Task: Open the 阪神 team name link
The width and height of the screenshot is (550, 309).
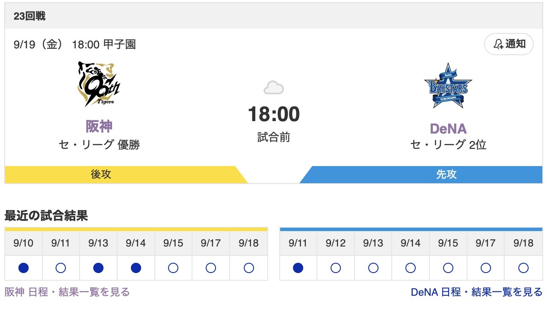Action: tap(99, 126)
